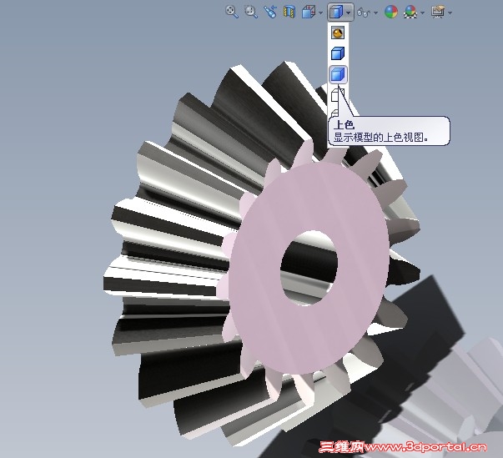Click the Apply Scene icon

click(x=410, y=13)
